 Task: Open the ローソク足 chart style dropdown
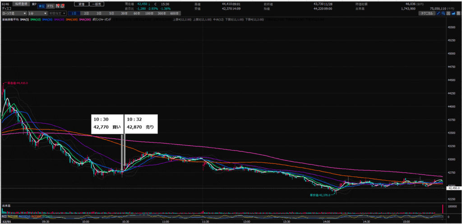pos(13,14)
